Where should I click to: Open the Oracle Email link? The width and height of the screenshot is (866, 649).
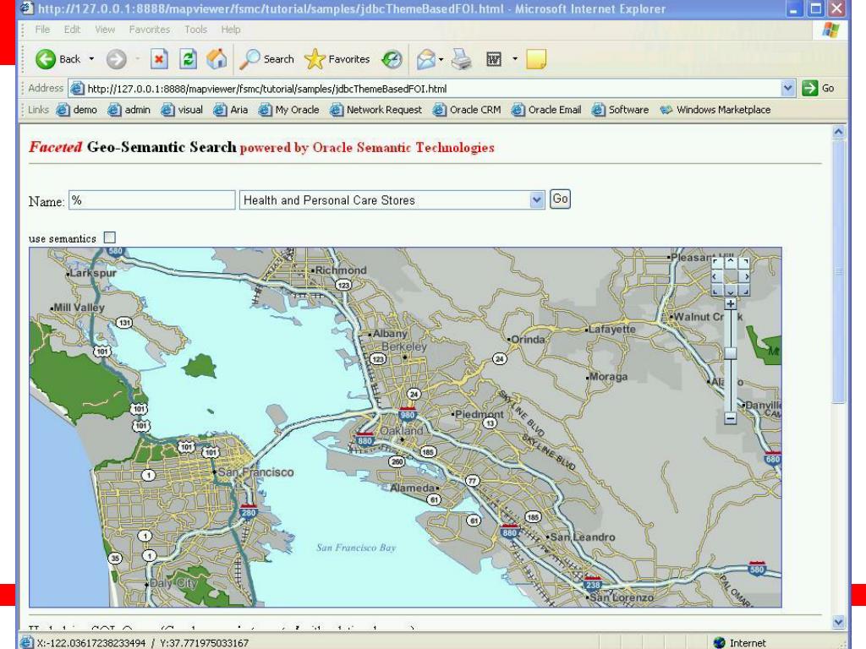click(x=547, y=110)
